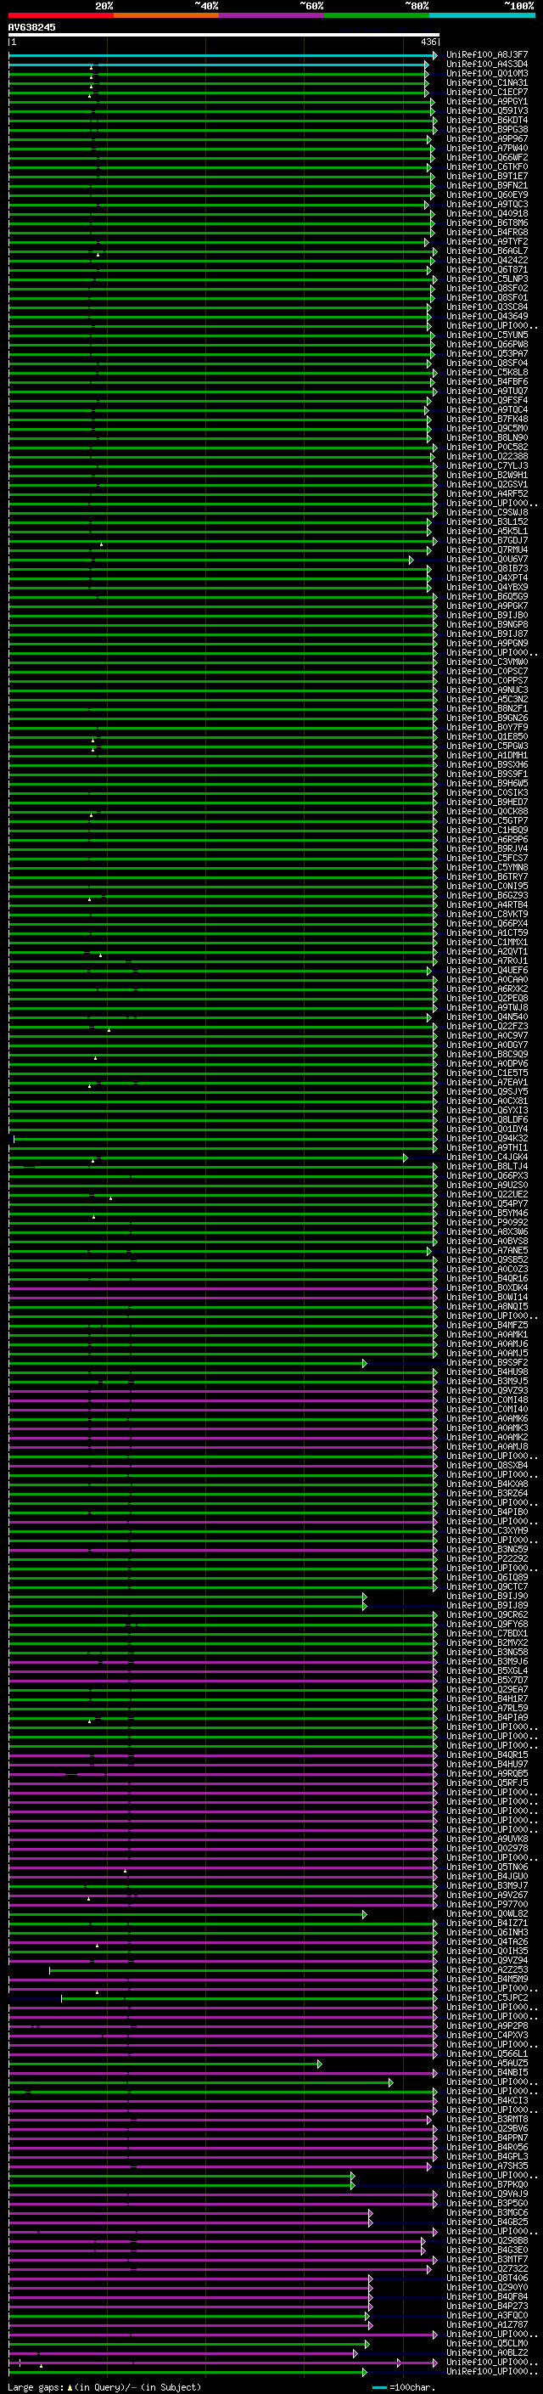Click arrowhead ending the UniRef100_Q0WL82 alignment
This screenshot has width=543, height=2394.
coord(365,1914)
